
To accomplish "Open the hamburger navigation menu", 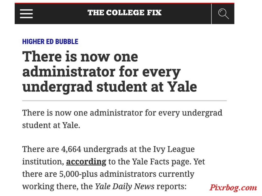I will [26, 14].
